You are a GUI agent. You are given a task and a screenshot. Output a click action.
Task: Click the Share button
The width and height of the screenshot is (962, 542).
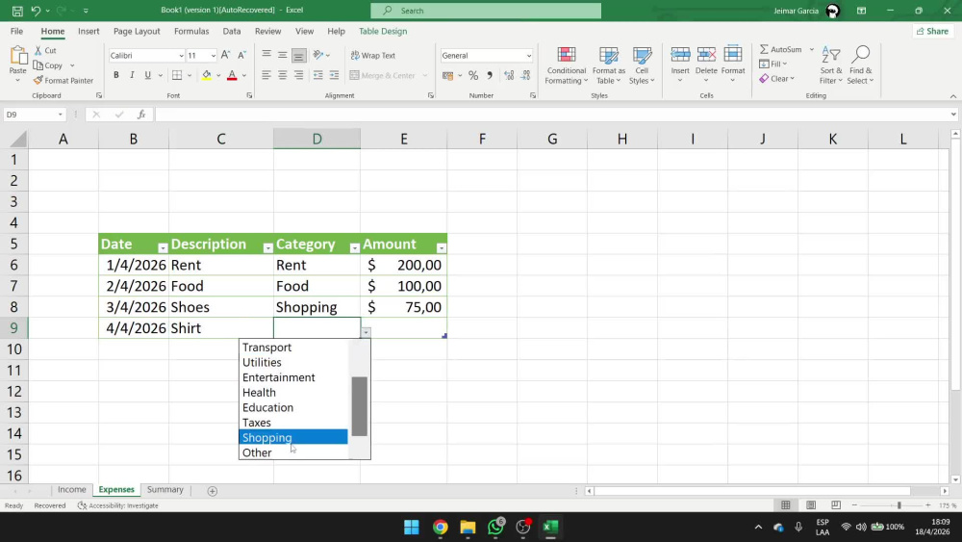point(932,31)
